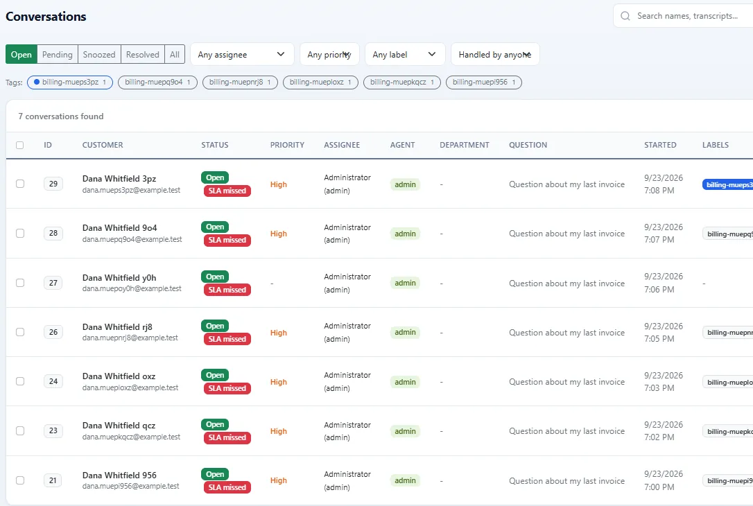
Task: Open the Handled by anyone dropdown
Action: pyautogui.click(x=495, y=54)
